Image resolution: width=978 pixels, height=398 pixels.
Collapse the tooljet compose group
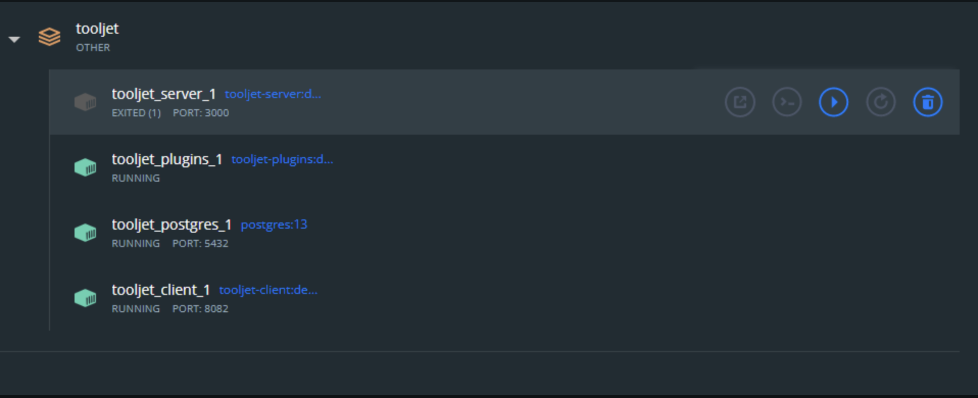pyautogui.click(x=14, y=39)
